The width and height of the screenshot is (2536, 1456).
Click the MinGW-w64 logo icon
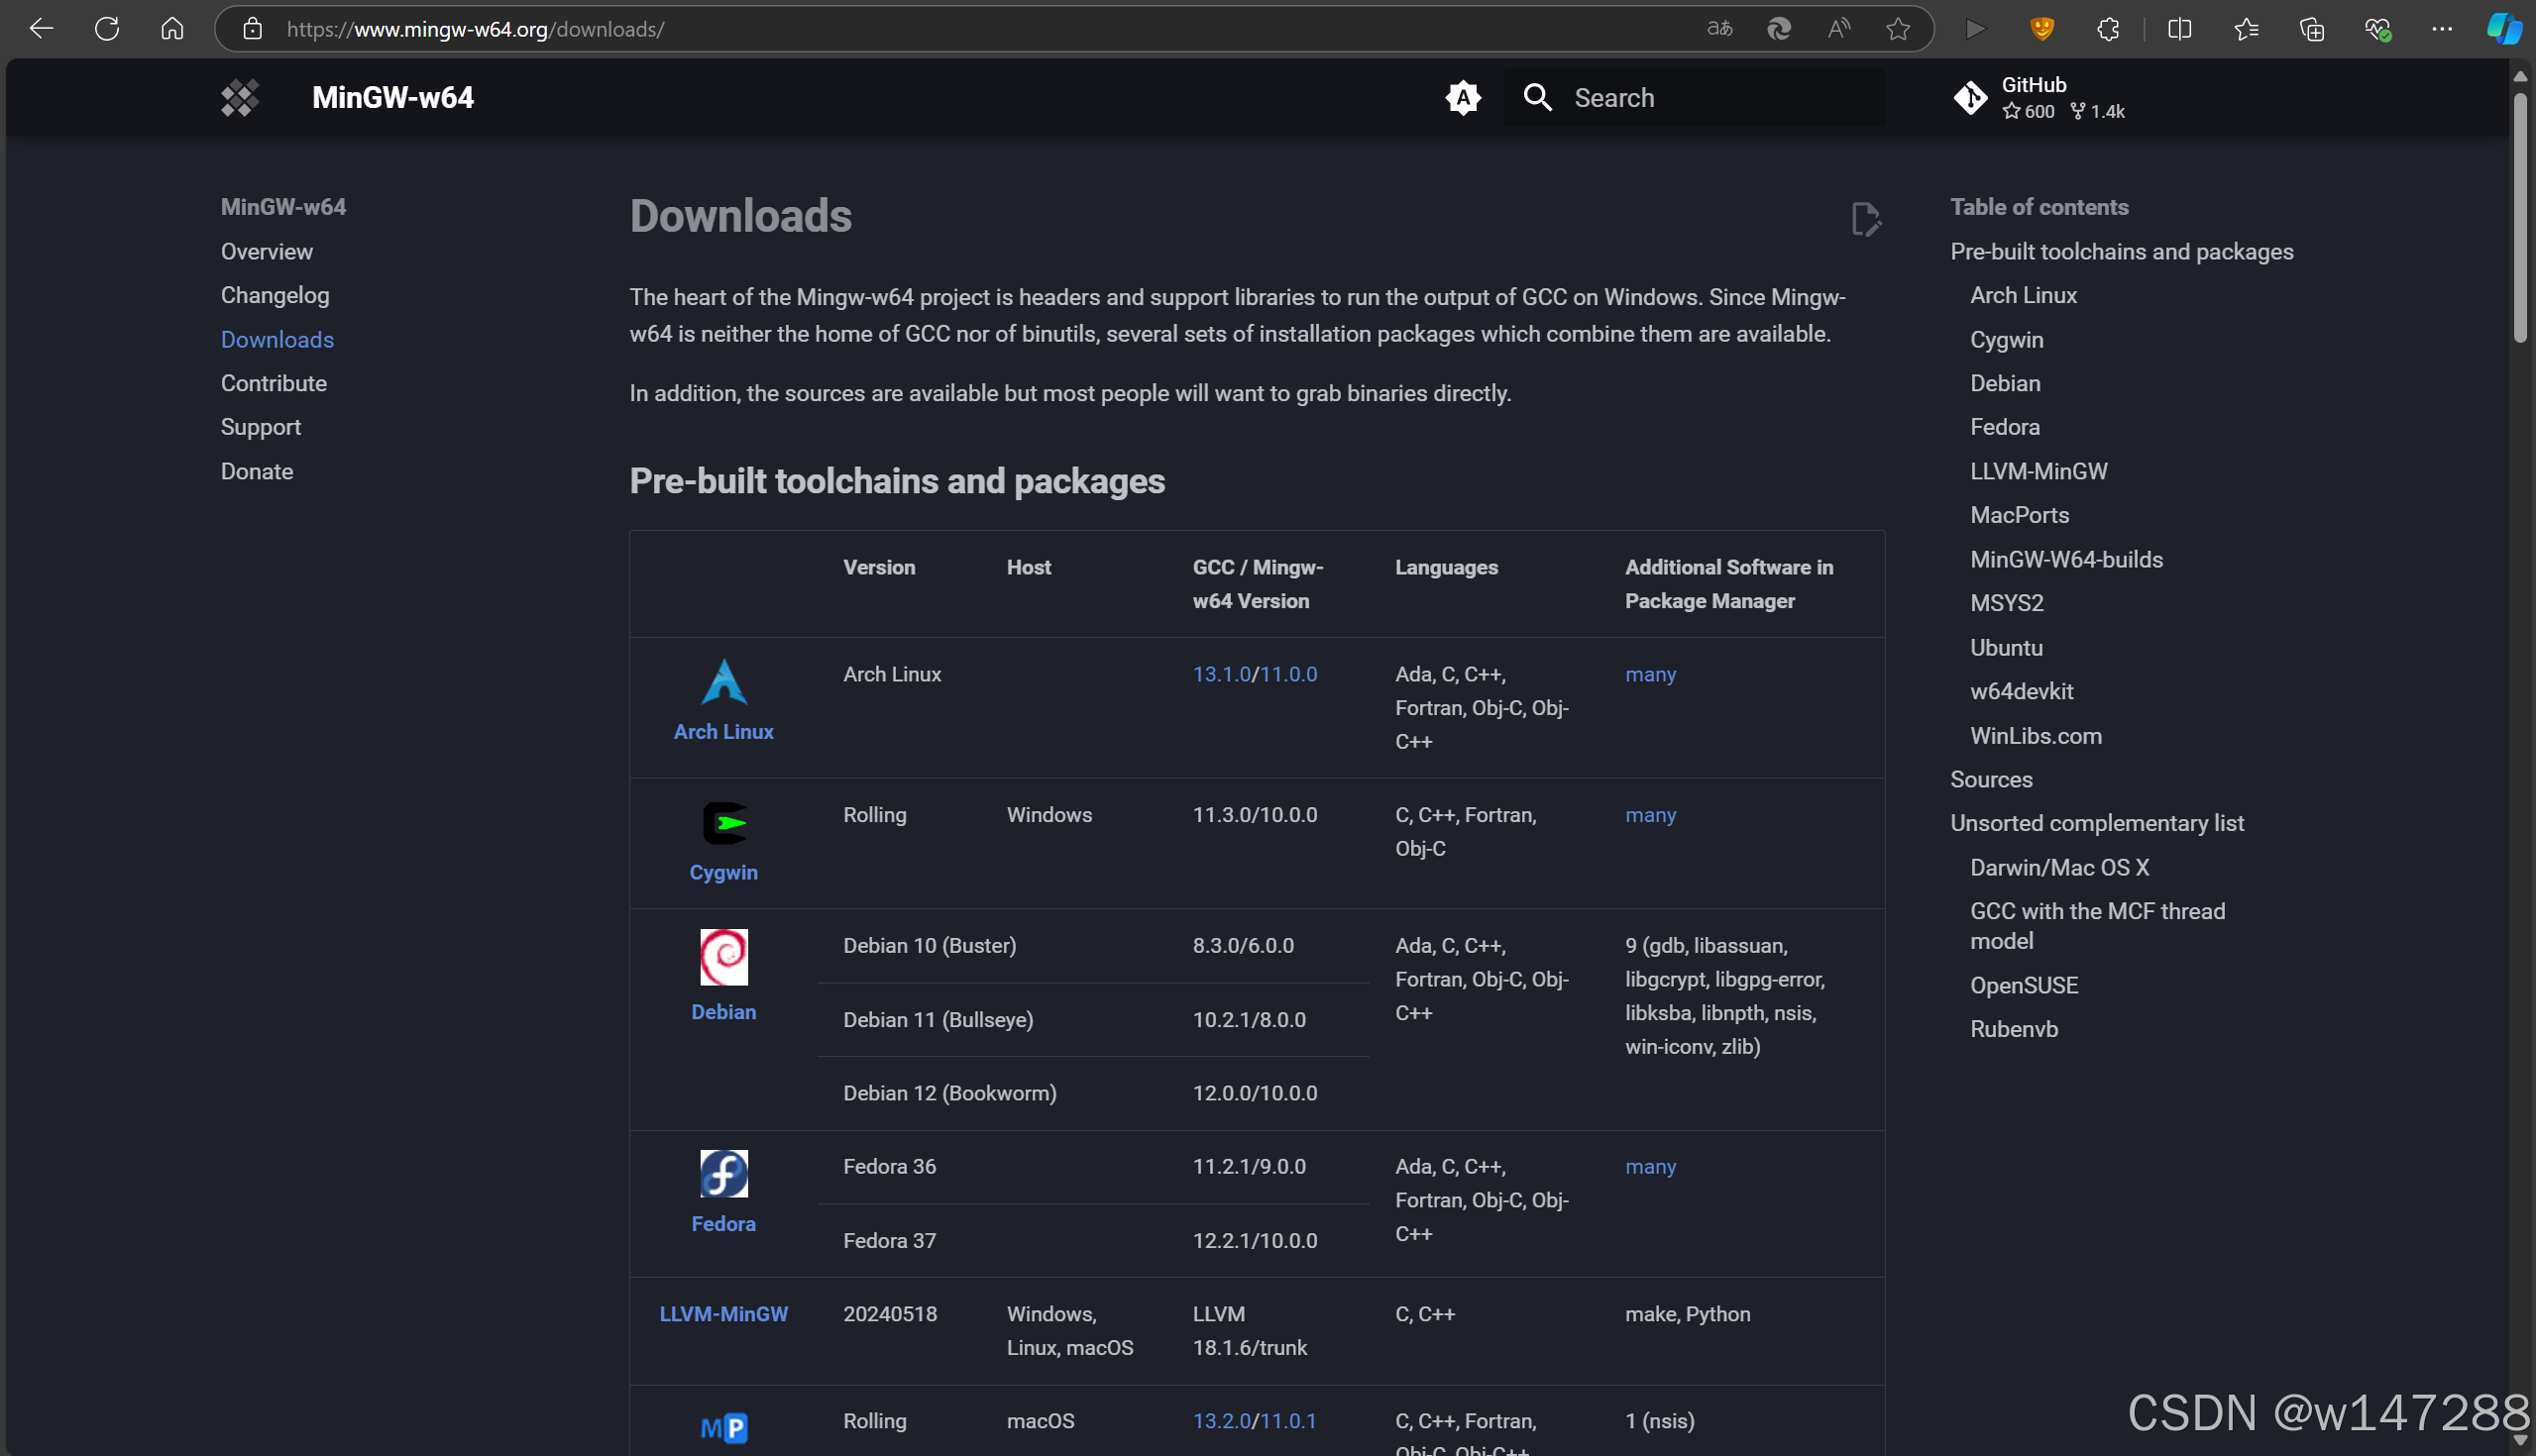(x=240, y=98)
